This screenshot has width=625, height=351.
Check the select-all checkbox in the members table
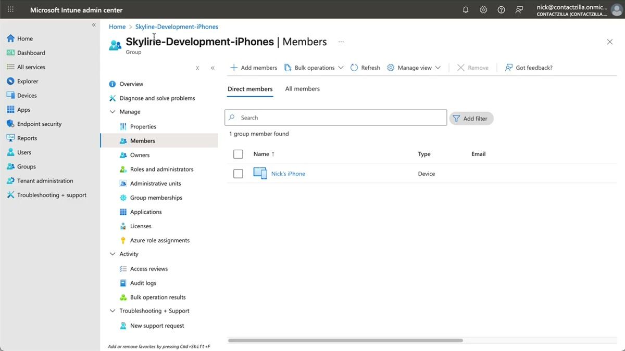[238, 154]
